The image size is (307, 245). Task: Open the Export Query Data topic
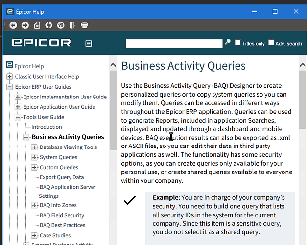coord(62,177)
